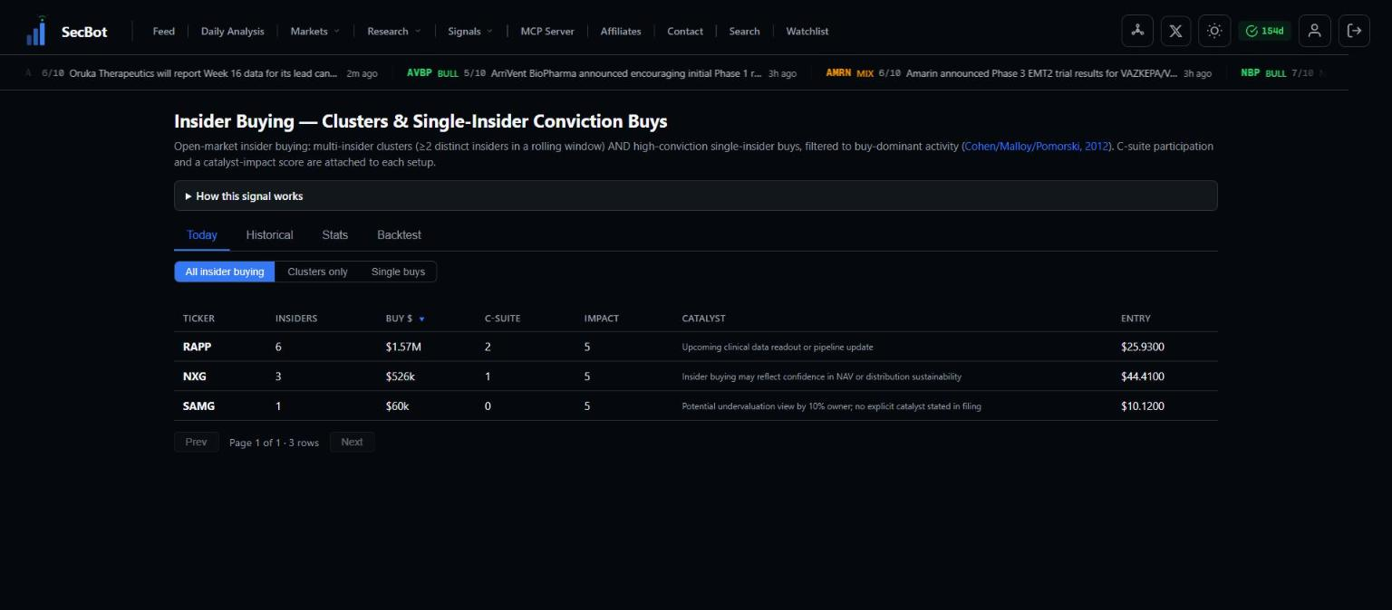The width and height of the screenshot is (1392, 610).
Task: Switch to the Historical tab
Action: pyautogui.click(x=269, y=234)
